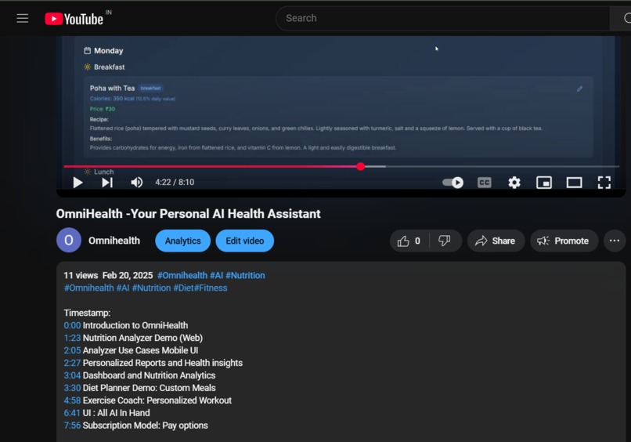The width and height of the screenshot is (631, 442).
Task: Play the paused video
Action: tap(78, 183)
